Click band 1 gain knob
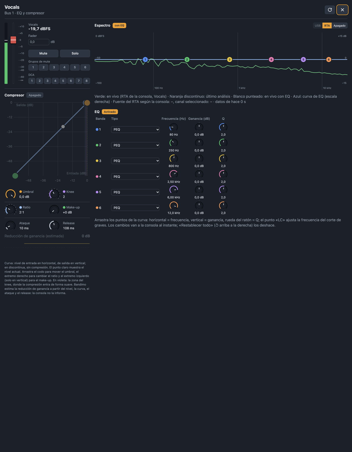 click(x=199, y=127)
